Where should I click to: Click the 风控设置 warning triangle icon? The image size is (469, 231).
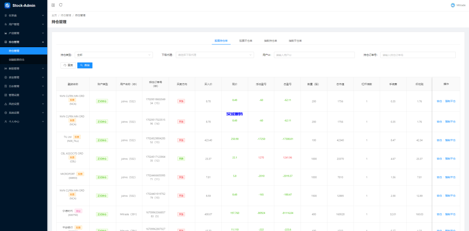pos(5,104)
